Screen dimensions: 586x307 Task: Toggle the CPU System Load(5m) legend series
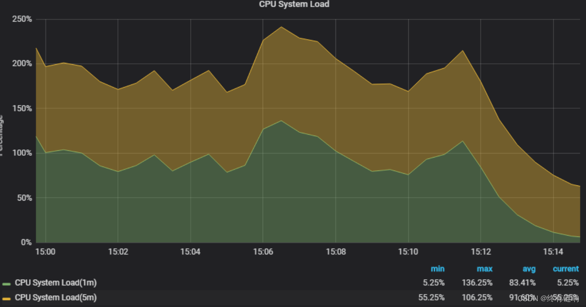[x=56, y=297]
